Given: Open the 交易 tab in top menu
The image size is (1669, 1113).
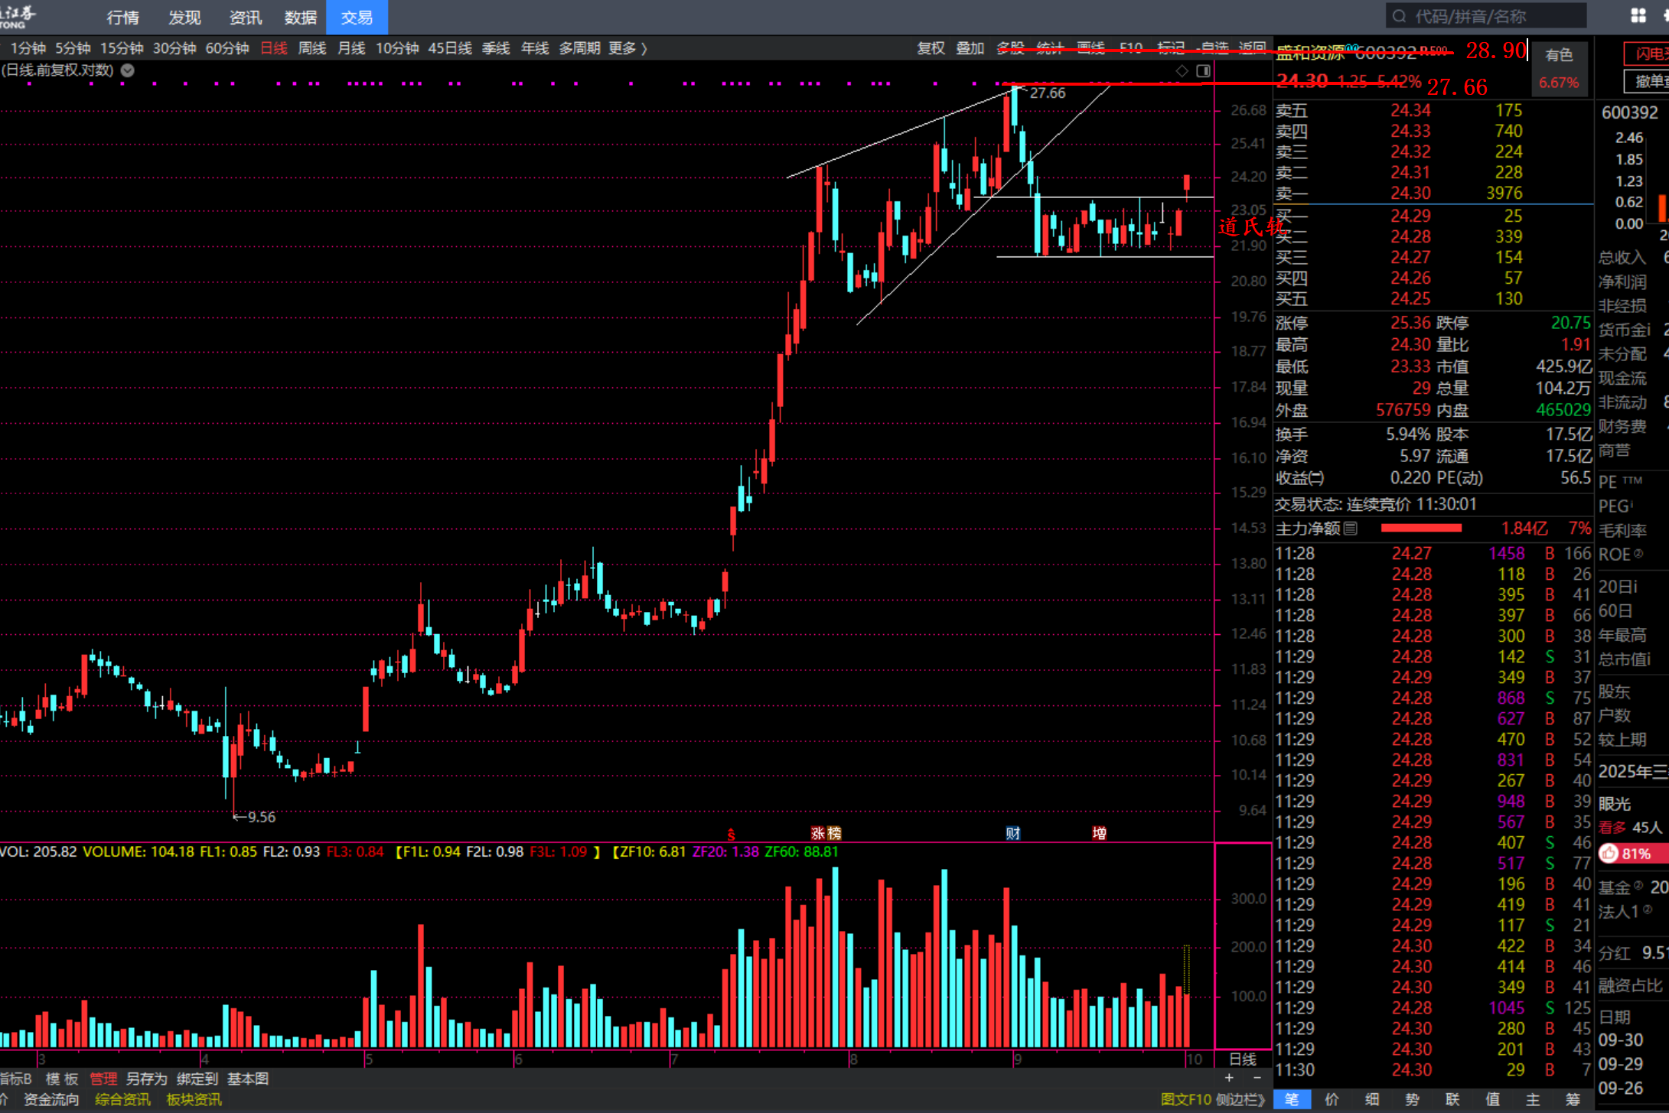Looking at the screenshot, I should coord(357,17).
